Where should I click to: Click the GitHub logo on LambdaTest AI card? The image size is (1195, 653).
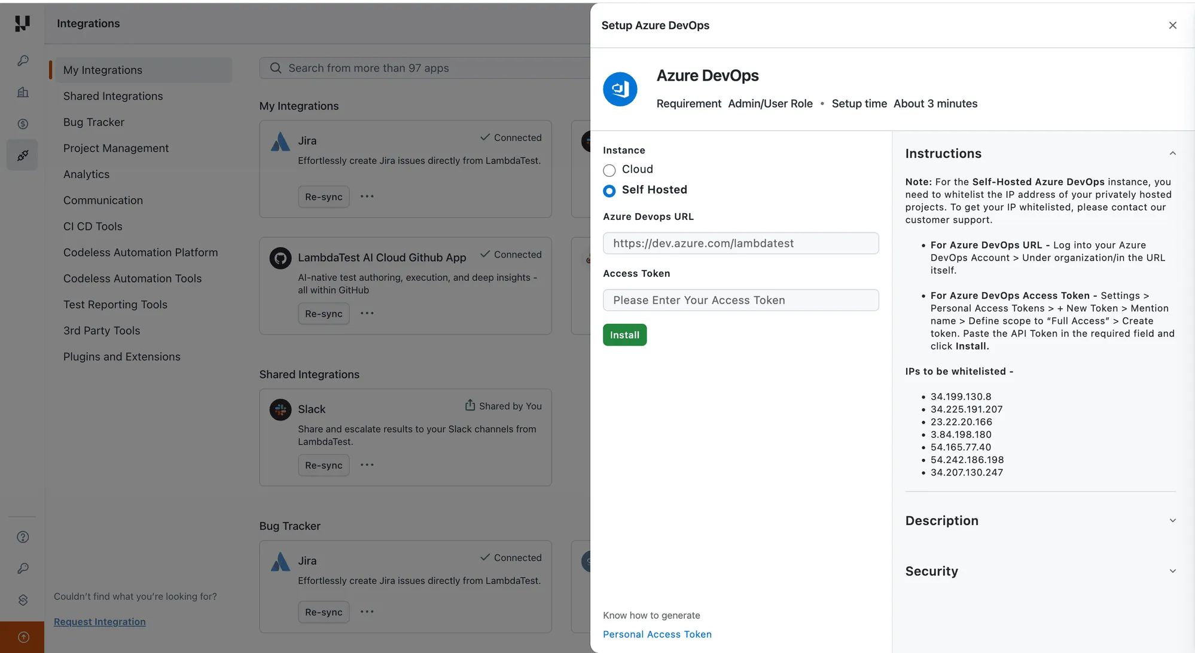(x=280, y=258)
